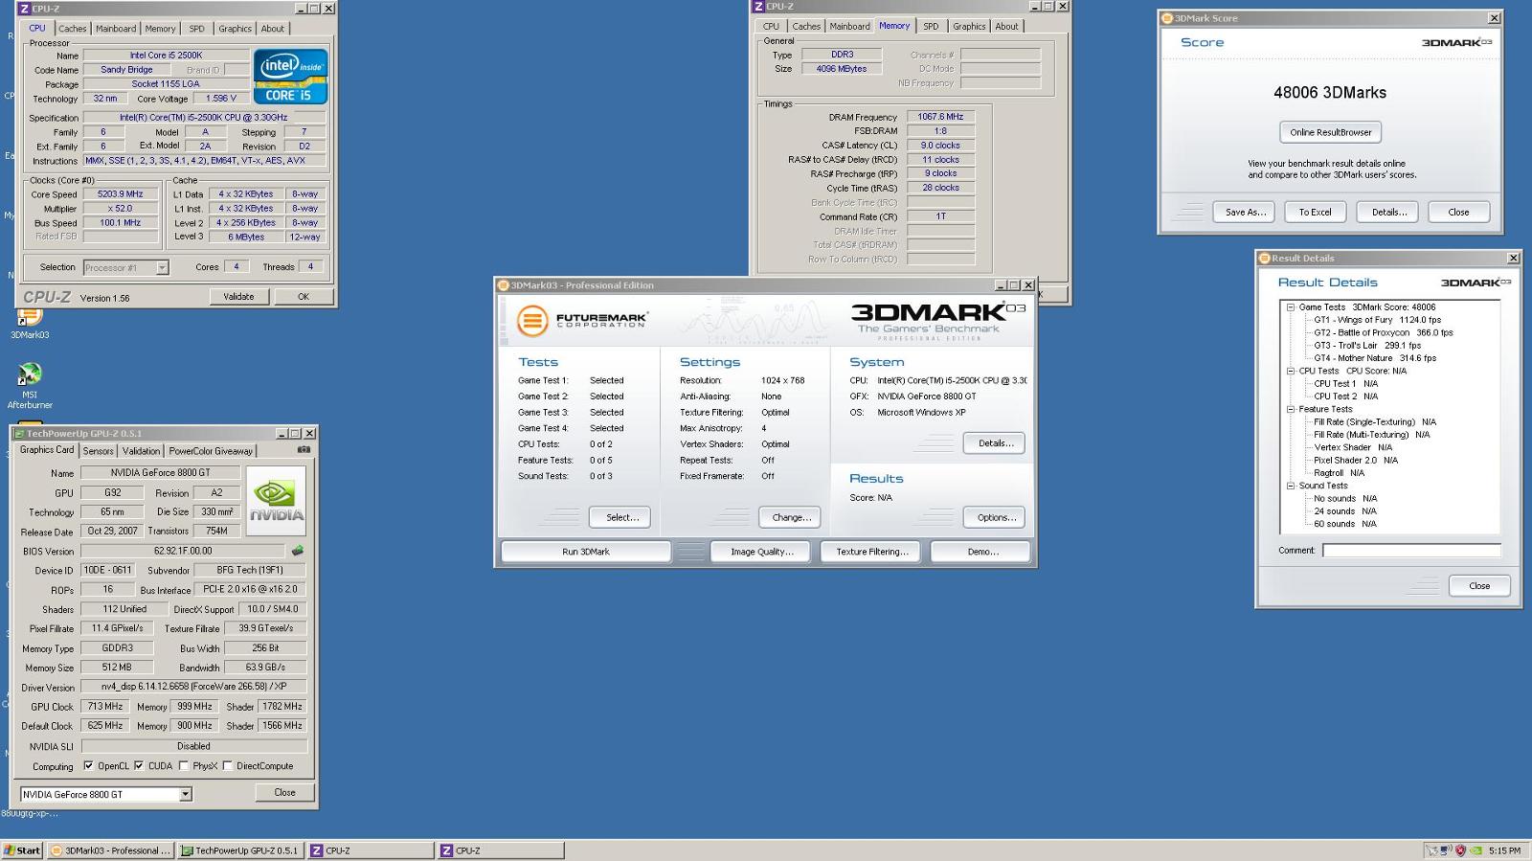
Task: Click the Result Details window title icon
Action: [1265, 259]
